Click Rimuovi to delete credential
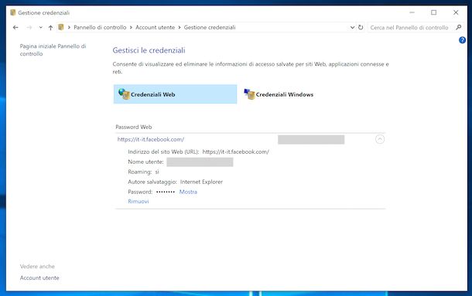The height and width of the screenshot is (296, 472). point(139,201)
